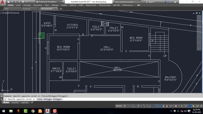This screenshot has height=114, width=203.
Task: Select the Manage ribbon tab
Action: coord(55,5)
